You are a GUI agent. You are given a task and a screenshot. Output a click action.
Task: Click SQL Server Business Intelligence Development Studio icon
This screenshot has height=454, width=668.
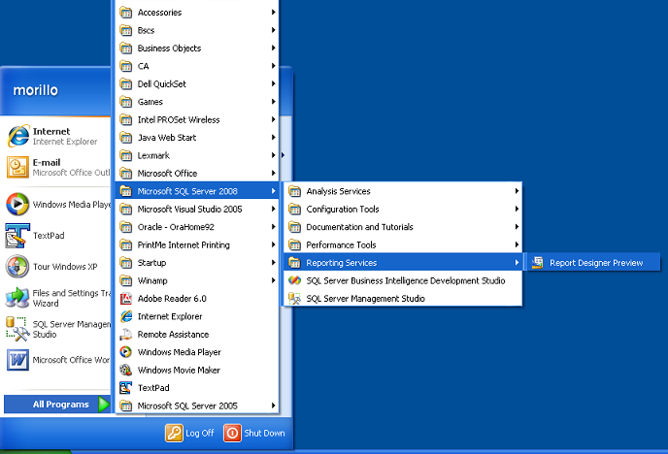tap(294, 280)
